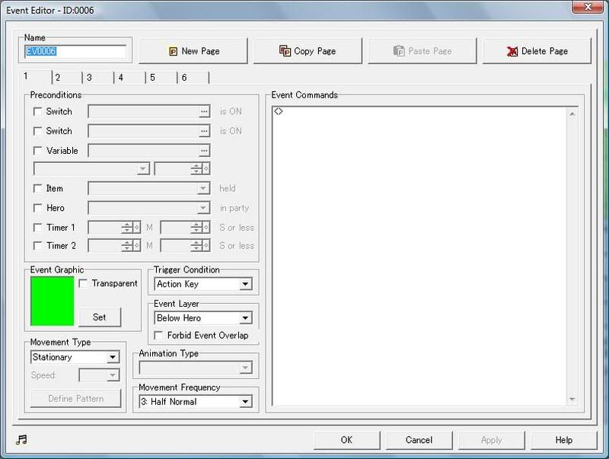Enable the Timer 1 precondition
609x459 pixels.
(x=37, y=228)
